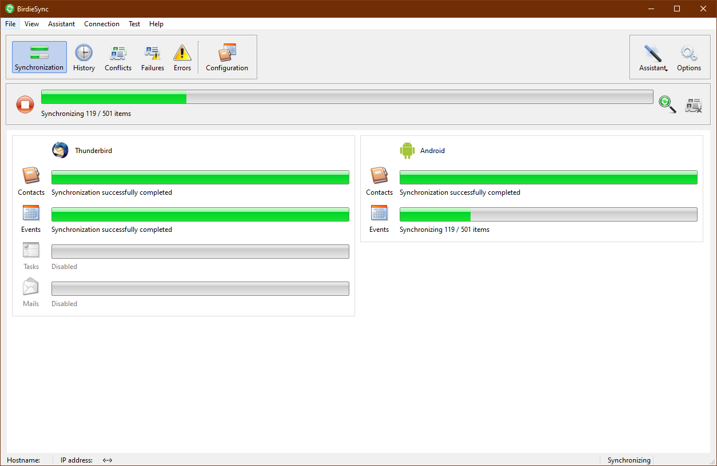The height and width of the screenshot is (466, 717).
Task: View the Errors warning panel
Action: coord(182,57)
